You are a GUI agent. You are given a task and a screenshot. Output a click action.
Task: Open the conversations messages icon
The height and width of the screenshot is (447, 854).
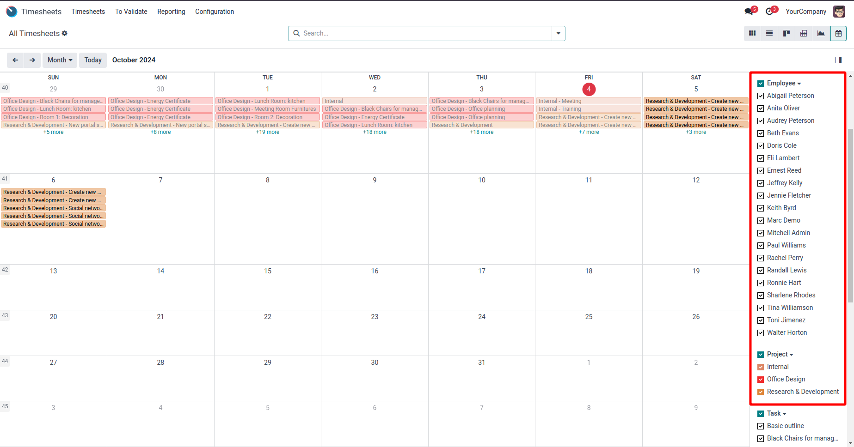pyautogui.click(x=749, y=12)
